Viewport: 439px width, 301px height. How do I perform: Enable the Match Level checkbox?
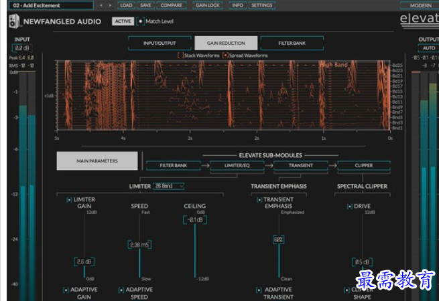[141, 21]
